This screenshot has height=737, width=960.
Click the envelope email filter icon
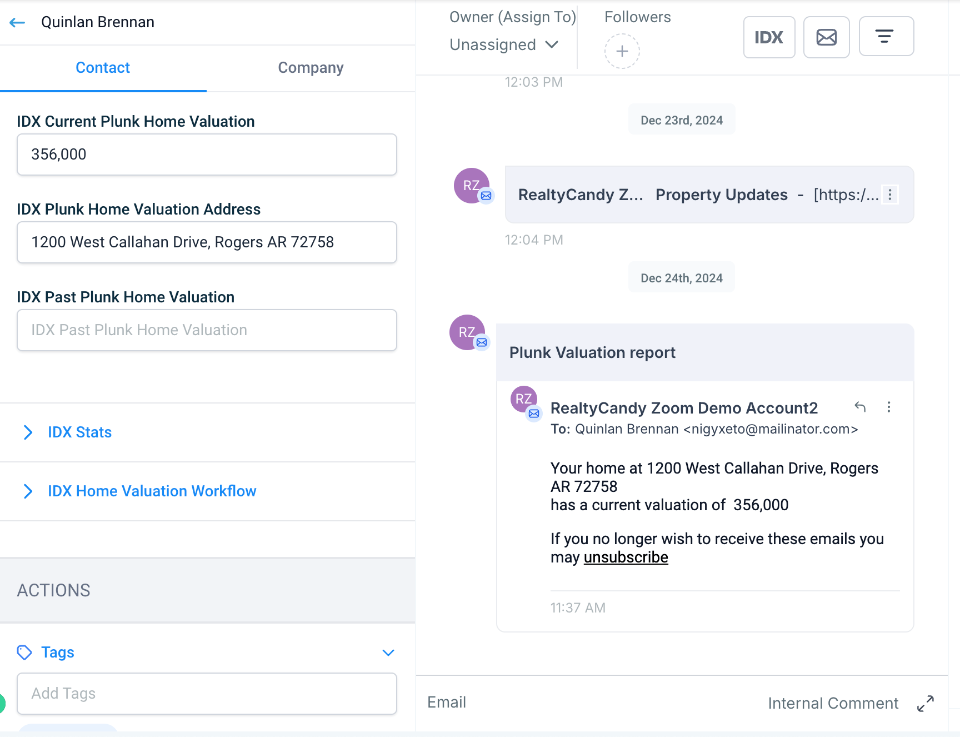coord(826,37)
